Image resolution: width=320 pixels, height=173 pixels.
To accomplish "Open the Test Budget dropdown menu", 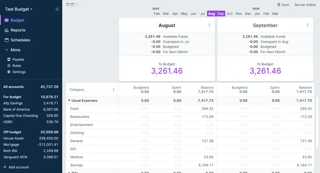I will click(x=19, y=9).
